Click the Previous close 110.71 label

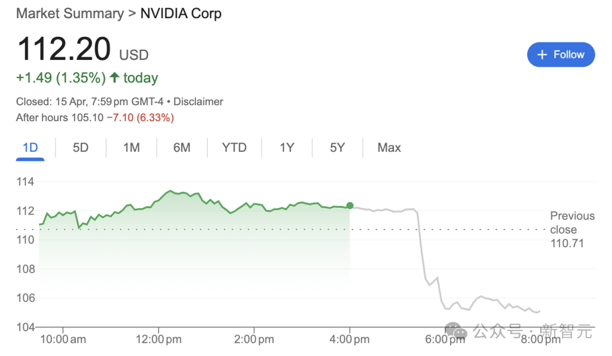coord(572,230)
